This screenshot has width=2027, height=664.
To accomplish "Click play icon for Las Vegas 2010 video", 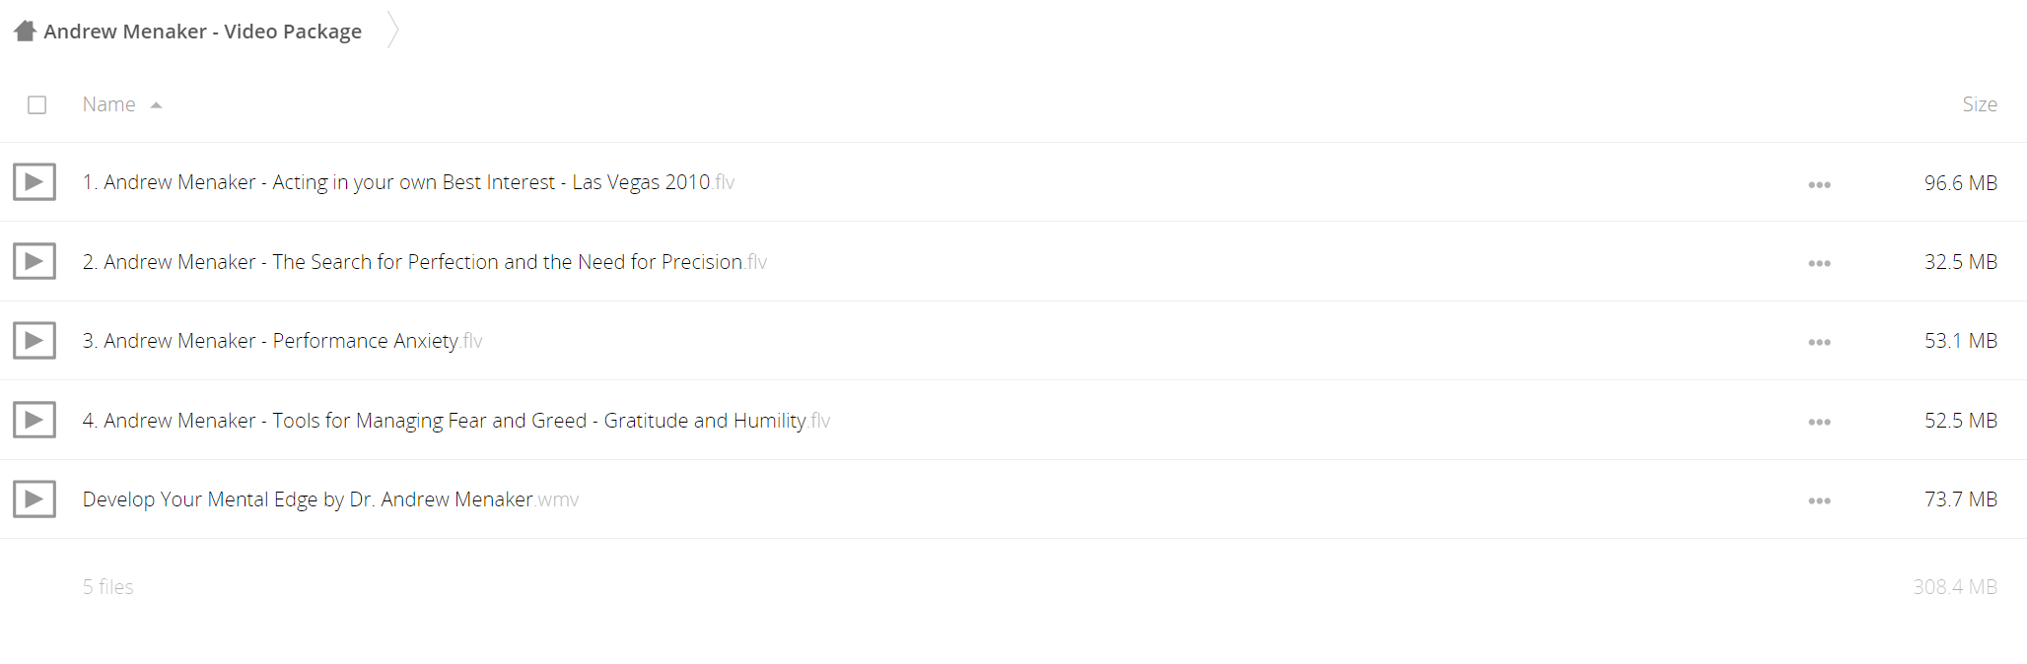I will click(35, 182).
